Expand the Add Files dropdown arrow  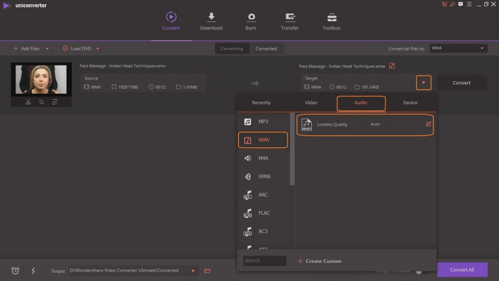(47, 49)
